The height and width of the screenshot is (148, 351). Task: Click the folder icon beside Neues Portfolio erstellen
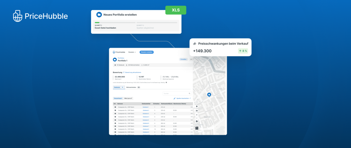pos(99,15)
